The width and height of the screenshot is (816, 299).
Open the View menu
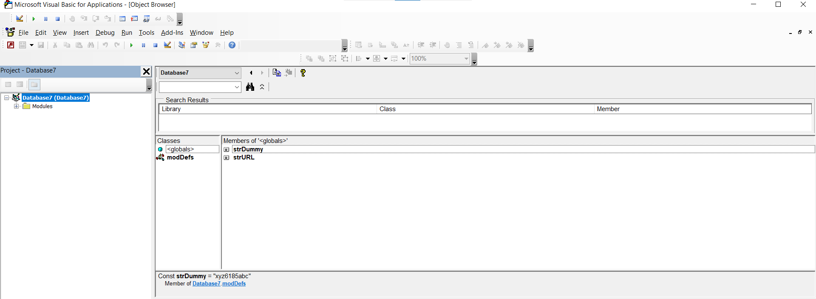(59, 33)
